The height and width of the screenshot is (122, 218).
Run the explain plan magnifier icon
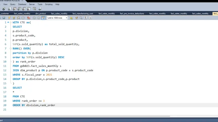[18, 18]
